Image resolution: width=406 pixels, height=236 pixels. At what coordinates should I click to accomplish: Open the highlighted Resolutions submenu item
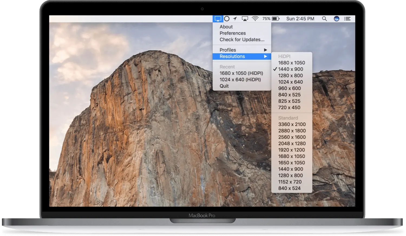(242, 56)
